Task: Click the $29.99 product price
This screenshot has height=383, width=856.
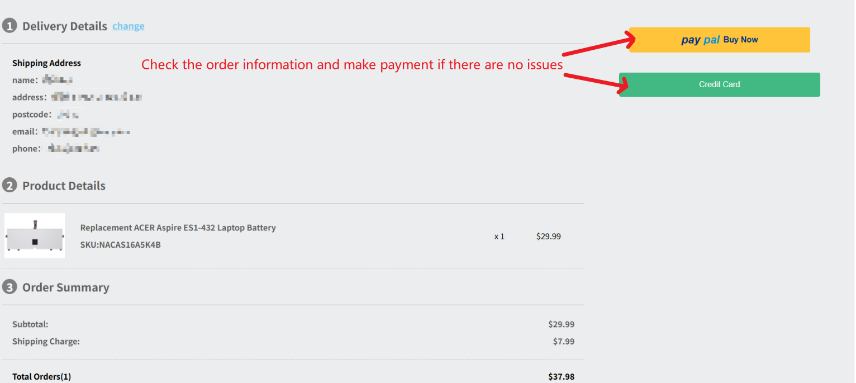Action: tap(548, 236)
